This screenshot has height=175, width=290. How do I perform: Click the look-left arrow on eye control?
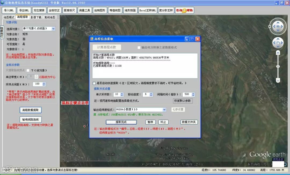(274, 27)
